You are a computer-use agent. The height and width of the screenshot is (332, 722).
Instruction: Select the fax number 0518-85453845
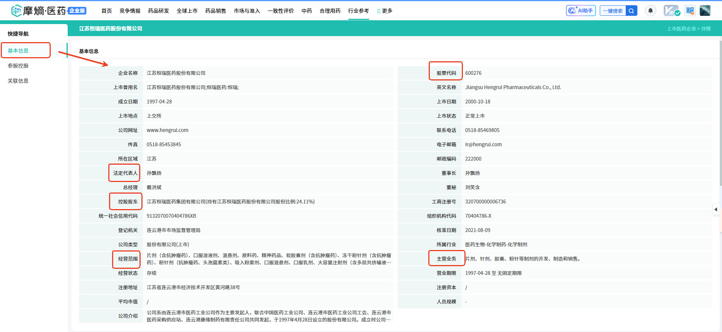click(x=164, y=144)
